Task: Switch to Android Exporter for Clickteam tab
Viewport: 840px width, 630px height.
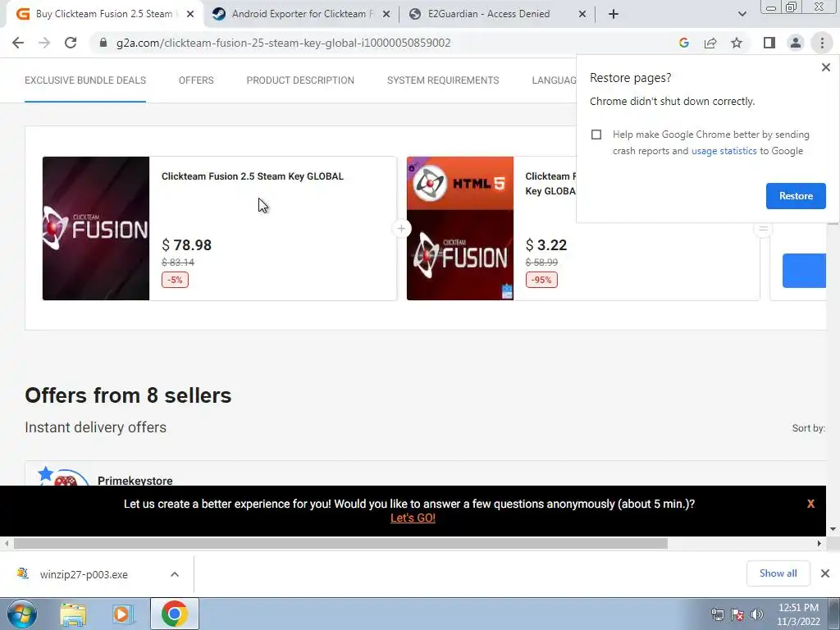Action: tap(300, 14)
